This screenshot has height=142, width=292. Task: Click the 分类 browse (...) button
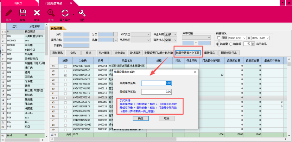click(116, 34)
